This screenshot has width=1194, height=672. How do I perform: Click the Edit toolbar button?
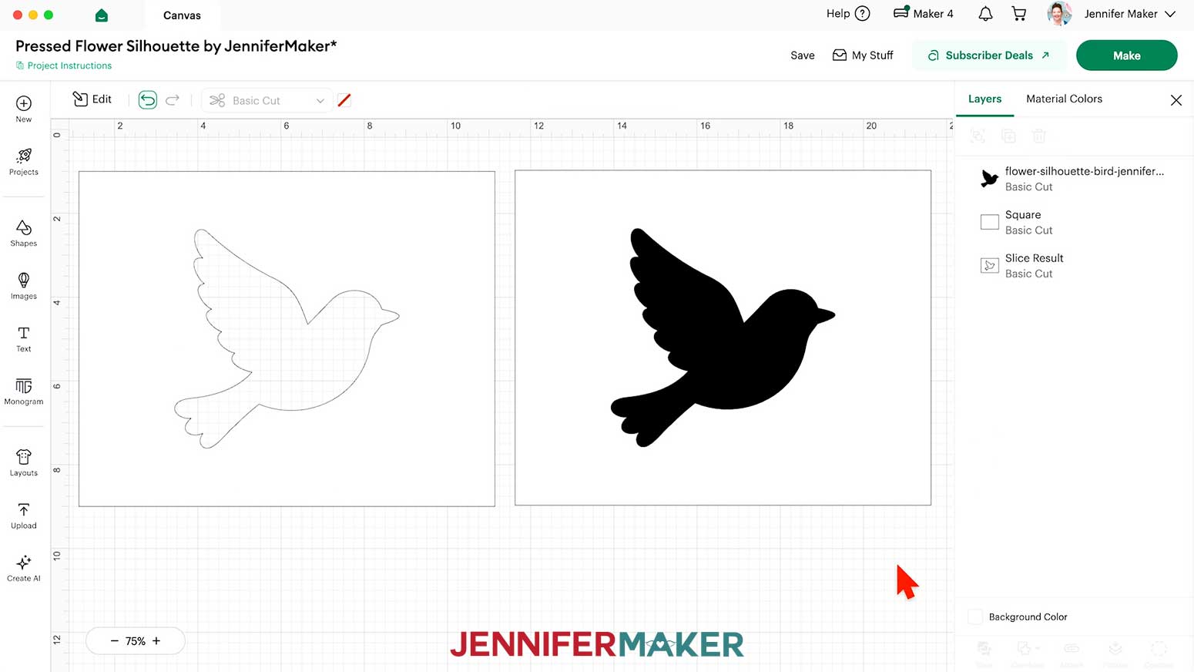[x=92, y=99]
